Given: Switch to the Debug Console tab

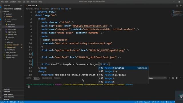Looking at the screenshot, I should click(47, 78).
